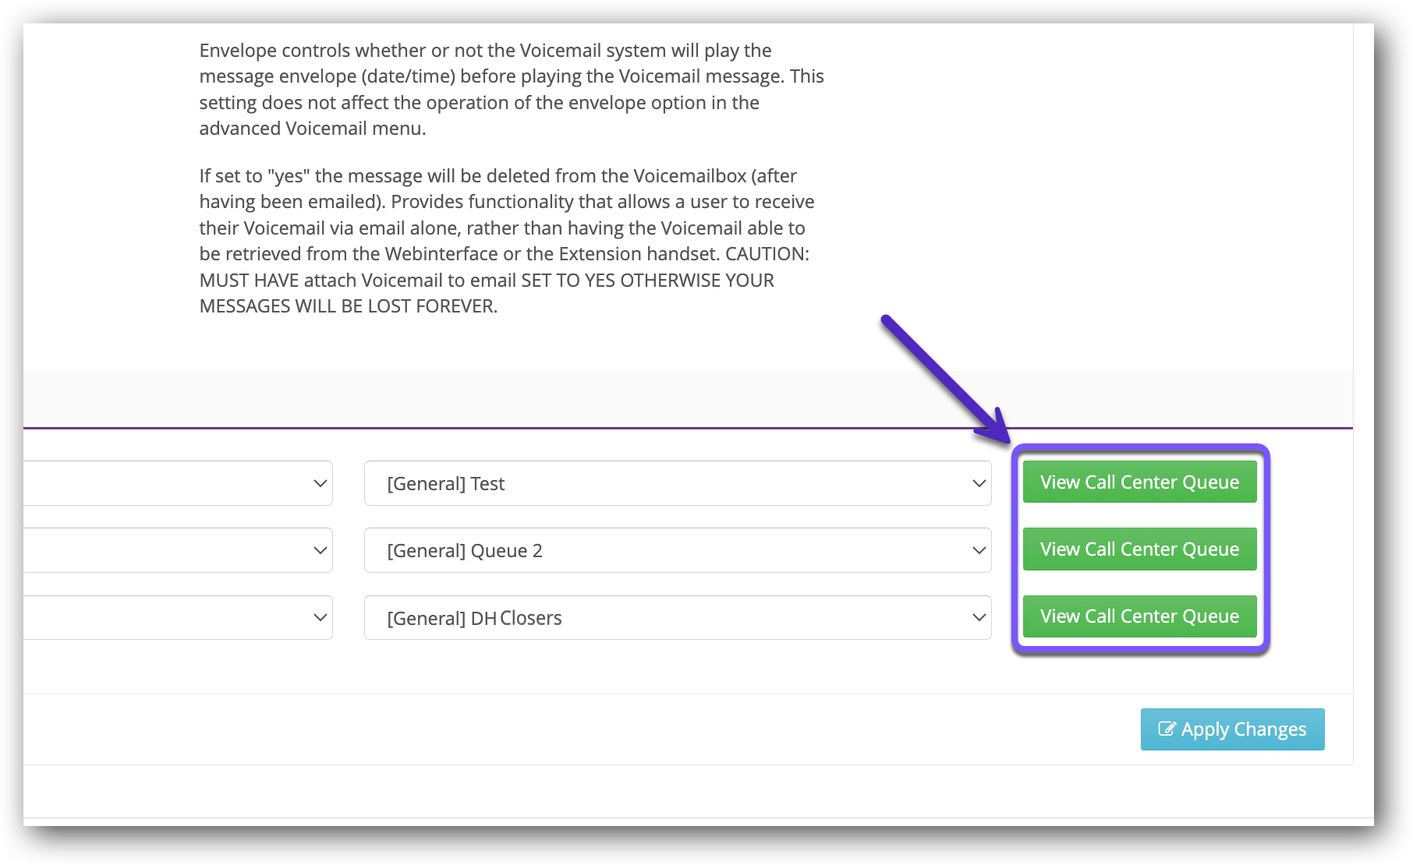Expand the left dropdown beside [General] DH Closers

point(178,618)
